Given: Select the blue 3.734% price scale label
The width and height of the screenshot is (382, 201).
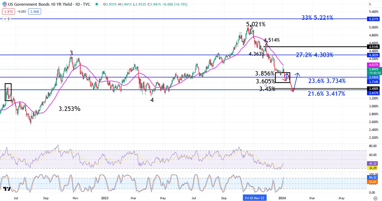Looking at the screenshot, I should (374, 81).
